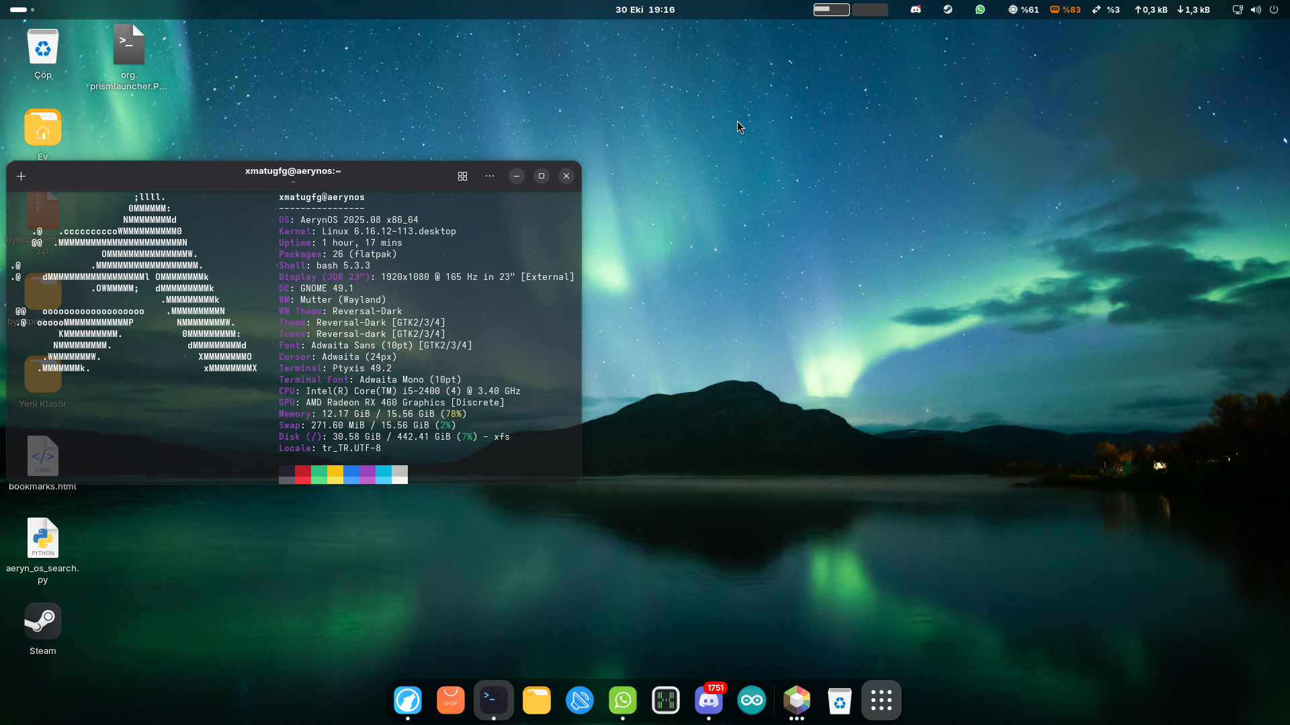Launch Arduino IDE from the dock
Image resolution: width=1290 pixels, height=725 pixels.
752,700
